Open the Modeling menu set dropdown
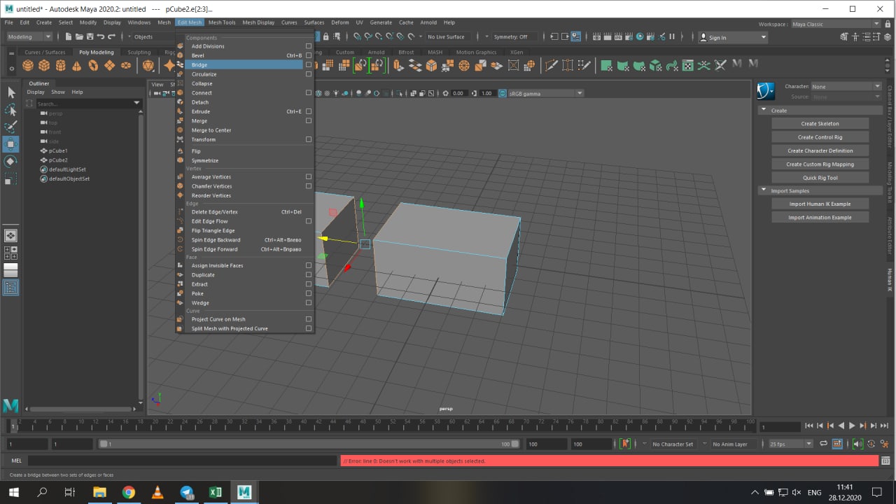 (29, 36)
